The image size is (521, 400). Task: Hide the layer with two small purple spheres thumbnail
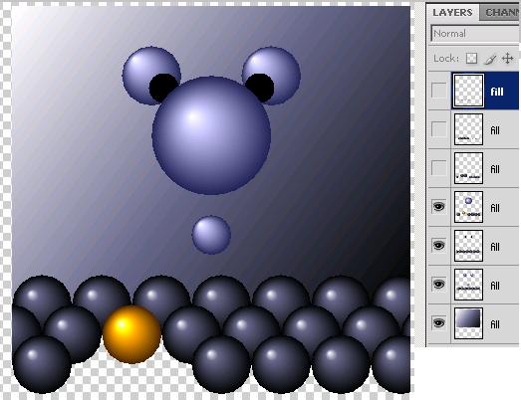click(439, 285)
